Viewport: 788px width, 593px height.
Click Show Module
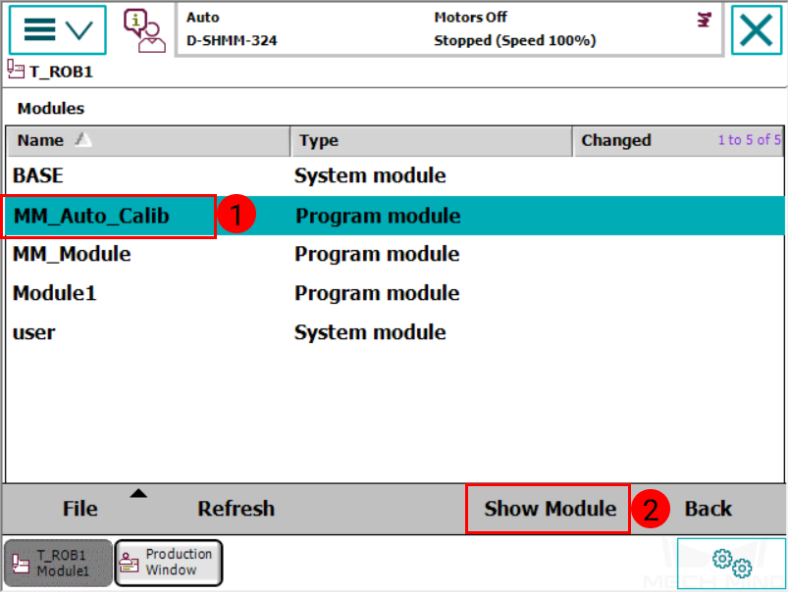(550, 509)
